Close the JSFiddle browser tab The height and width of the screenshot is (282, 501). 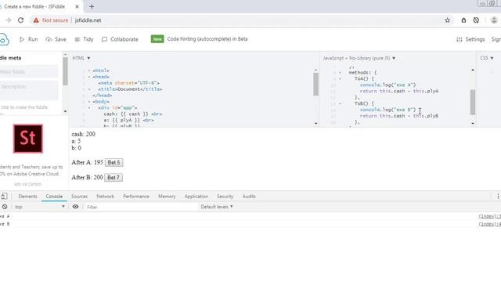click(77, 6)
